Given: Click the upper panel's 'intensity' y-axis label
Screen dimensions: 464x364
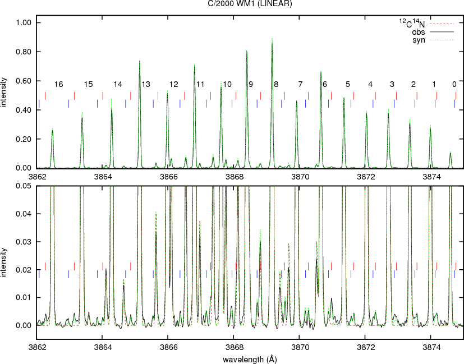Looking at the screenshot, I should [4, 95].
